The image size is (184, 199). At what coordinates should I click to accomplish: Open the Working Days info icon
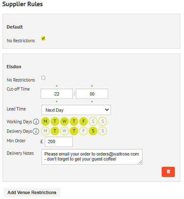36,122
